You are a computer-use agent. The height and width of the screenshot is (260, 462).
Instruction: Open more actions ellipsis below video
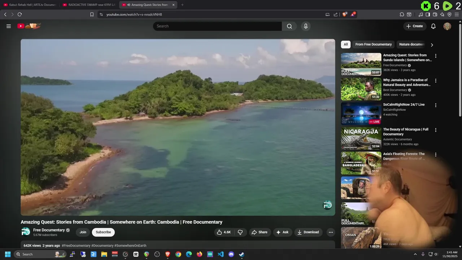click(x=331, y=232)
